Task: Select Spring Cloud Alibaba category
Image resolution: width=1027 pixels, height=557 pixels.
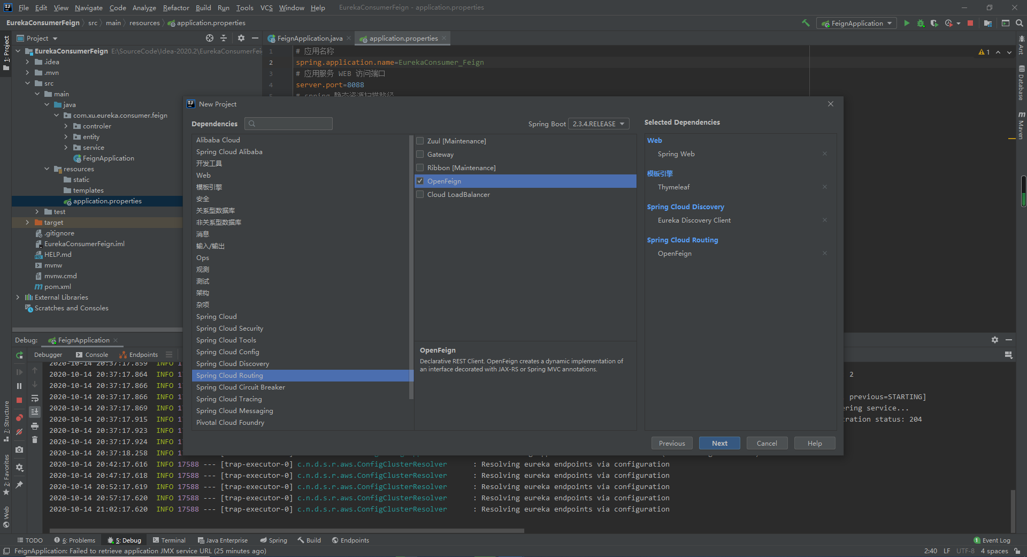Action: [x=303, y=152]
